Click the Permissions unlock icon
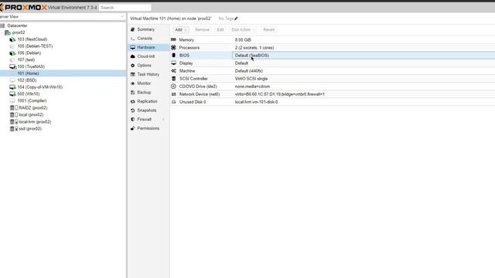Viewport: 495px width, 278px height. (132, 128)
